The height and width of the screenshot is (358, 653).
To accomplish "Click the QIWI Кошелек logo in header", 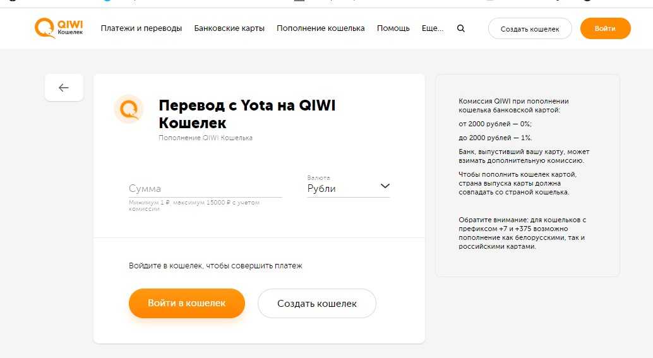I will [x=59, y=28].
